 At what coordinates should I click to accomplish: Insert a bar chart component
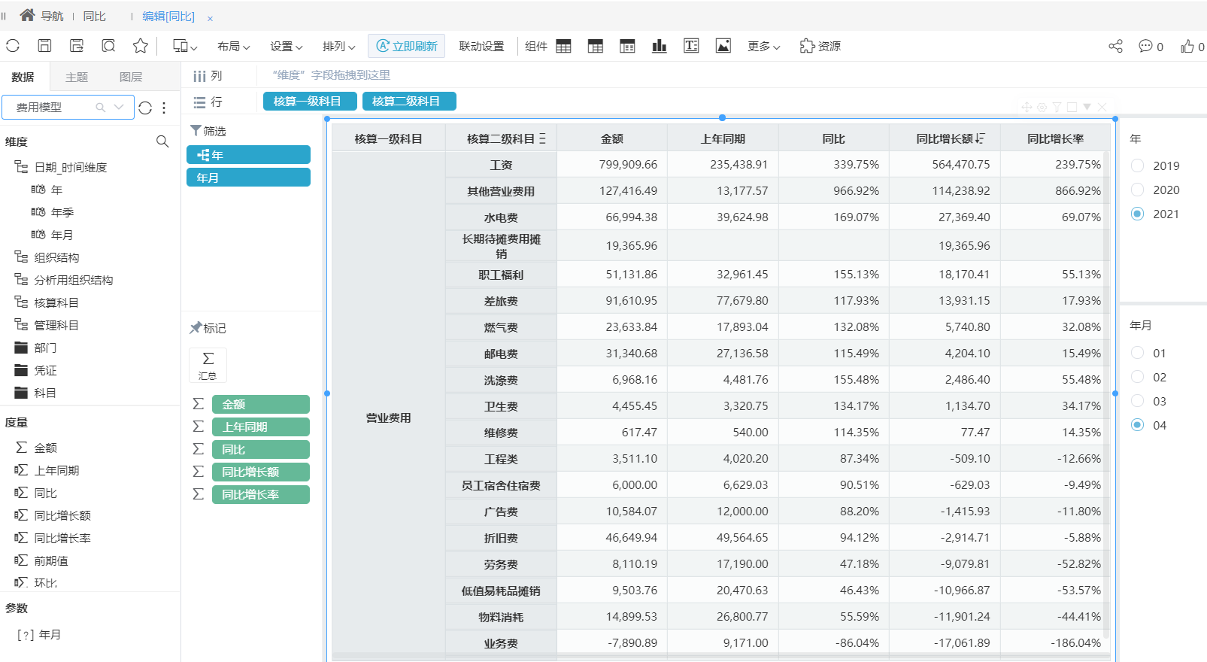pyautogui.click(x=660, y=46)
